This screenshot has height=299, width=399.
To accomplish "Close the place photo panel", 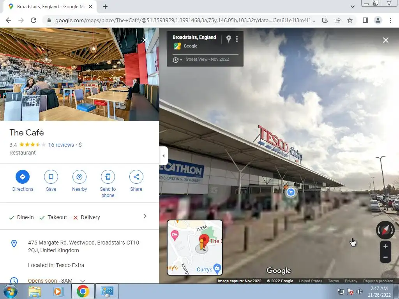I will [x=145, y=40].
